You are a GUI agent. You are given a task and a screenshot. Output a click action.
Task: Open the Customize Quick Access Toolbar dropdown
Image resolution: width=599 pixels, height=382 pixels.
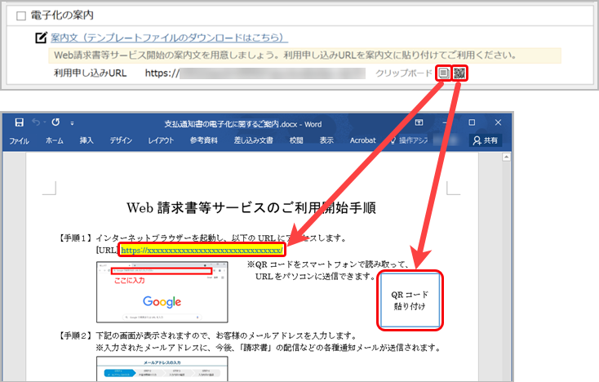tap(72, 123)
